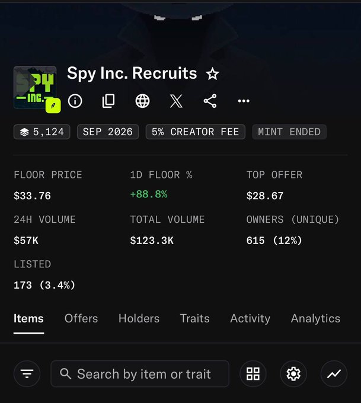361x403 pixels.
Task: Switch to the Offers tab
Action: (x=81, y=319)
